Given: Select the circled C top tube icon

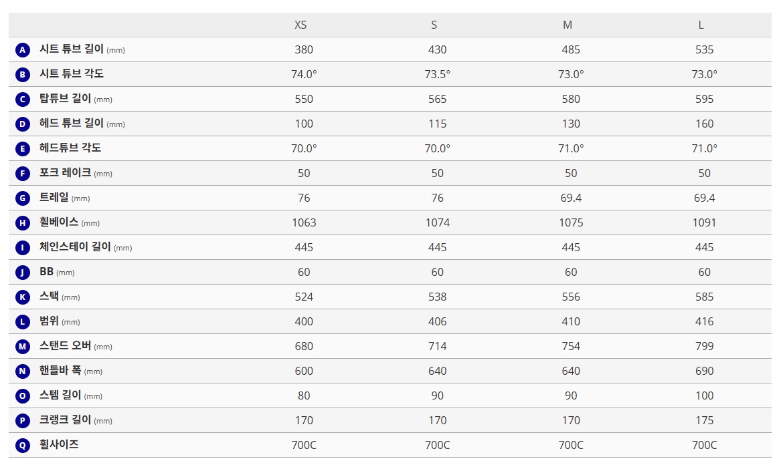Looking at the screenshot, I should [x=23, y=100].
